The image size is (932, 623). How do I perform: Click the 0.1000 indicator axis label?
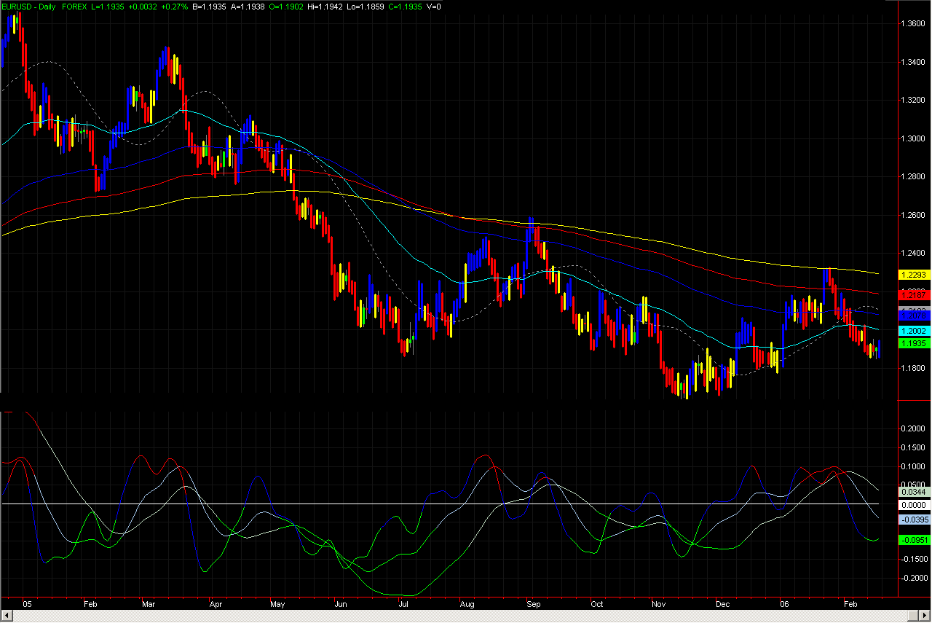pyautogui.click(x=913, y=466)
